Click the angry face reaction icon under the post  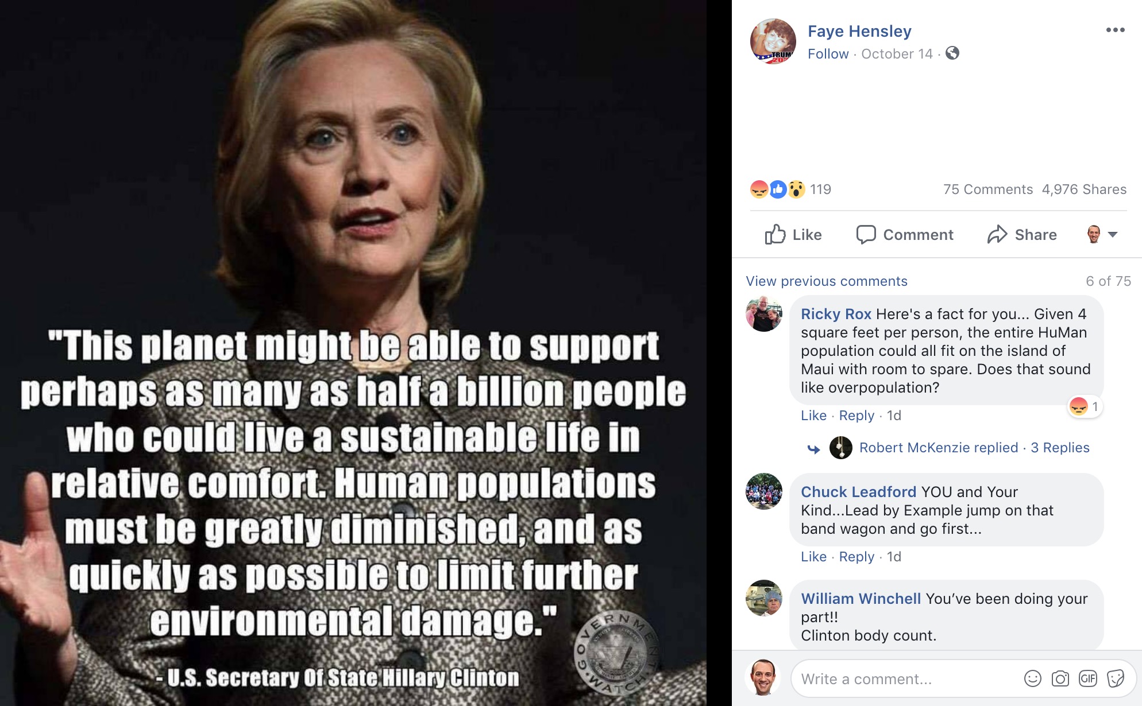759,190
